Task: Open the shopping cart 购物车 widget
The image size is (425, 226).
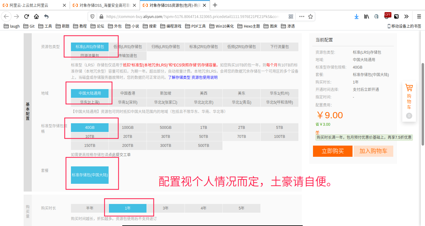Action: (x=409, y=101)
